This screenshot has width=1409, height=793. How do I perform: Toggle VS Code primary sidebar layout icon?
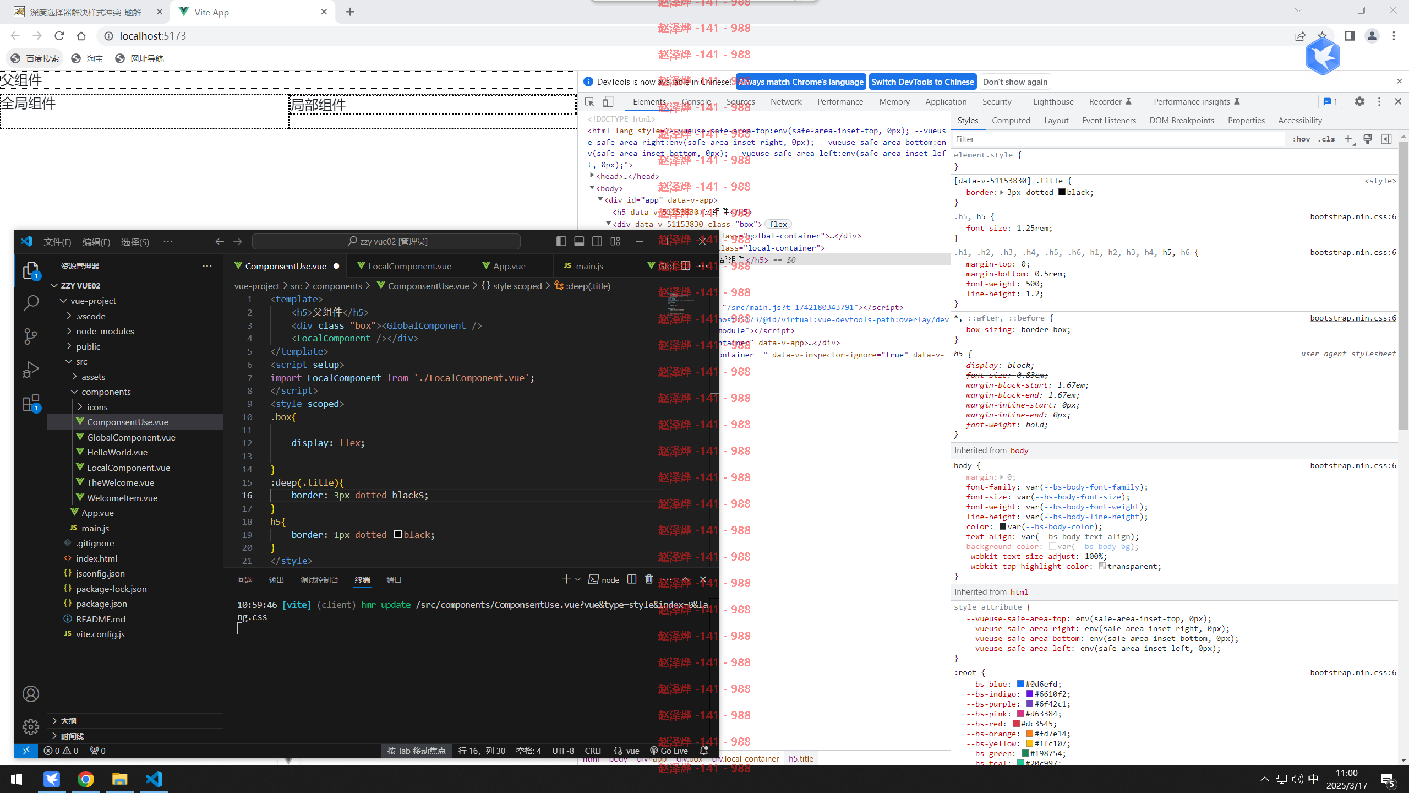point(561,241)
